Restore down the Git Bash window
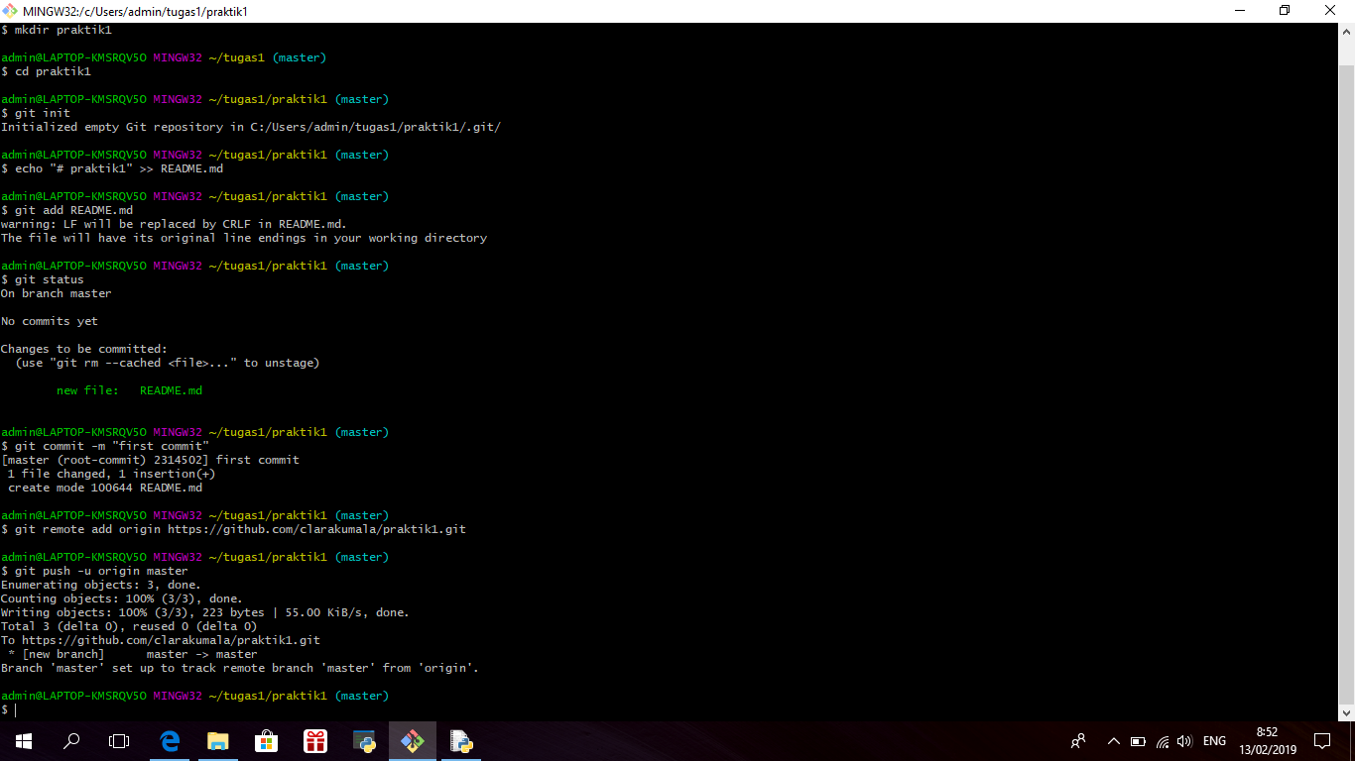Image resolution: width=1355 pixels, height=761 pixels. (1286, 11)
